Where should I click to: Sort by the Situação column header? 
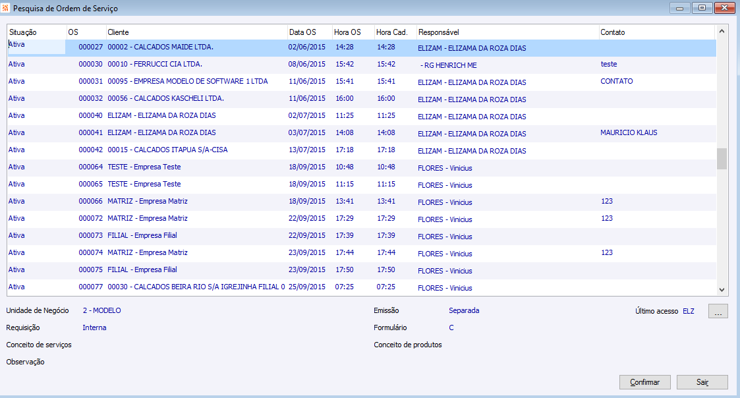tap(37, 32)
